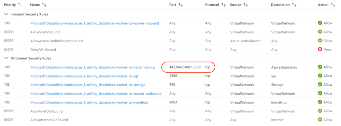Click Allow icon for AllowInternetOutBound rule
Screen dimensions: 341x126
[320, 120]
